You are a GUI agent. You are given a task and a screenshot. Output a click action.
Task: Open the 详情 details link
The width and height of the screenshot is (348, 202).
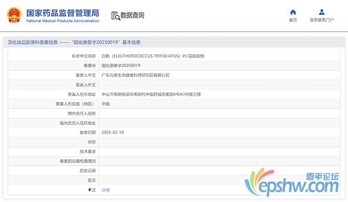[105, 190]
